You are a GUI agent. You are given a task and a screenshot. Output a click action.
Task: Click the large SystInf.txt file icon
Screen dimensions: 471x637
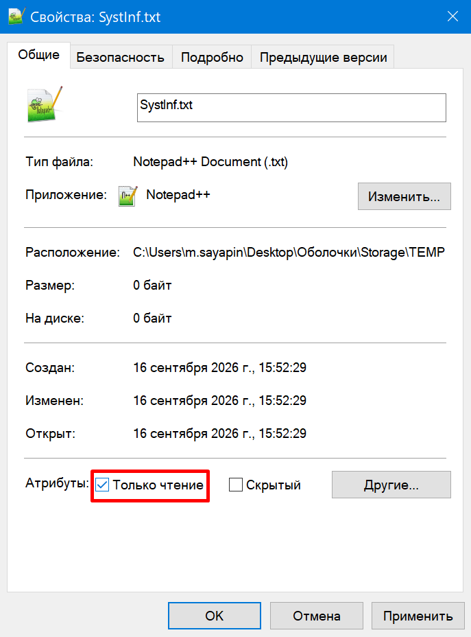coord(45,104)
